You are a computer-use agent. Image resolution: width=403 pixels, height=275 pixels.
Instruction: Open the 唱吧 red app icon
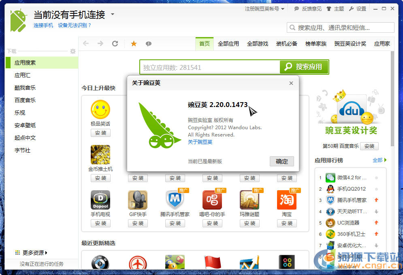212,200
